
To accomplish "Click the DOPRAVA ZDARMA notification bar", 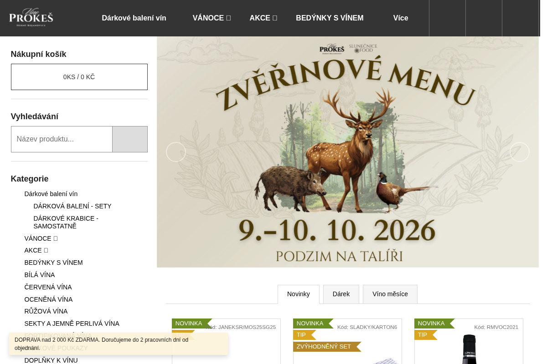I will pos(119,344).
